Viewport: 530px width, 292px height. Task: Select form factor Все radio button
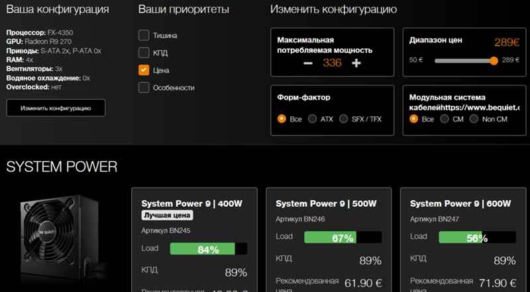click(282, 119)
